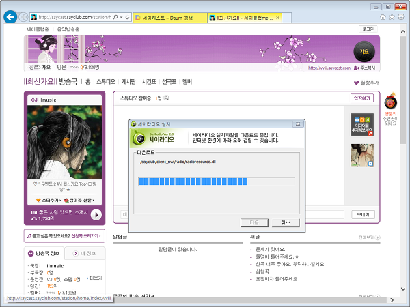Switch to ||최신가요|| 세이클럽 browser tab
The width and height of the screenshot is (410, 307).
tap(245, 18)
